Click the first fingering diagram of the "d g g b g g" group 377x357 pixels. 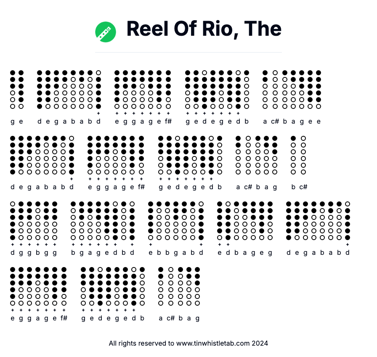13,221
